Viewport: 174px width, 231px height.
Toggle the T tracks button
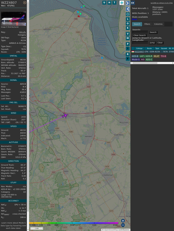pyautogui.click(x=115, y=3)
